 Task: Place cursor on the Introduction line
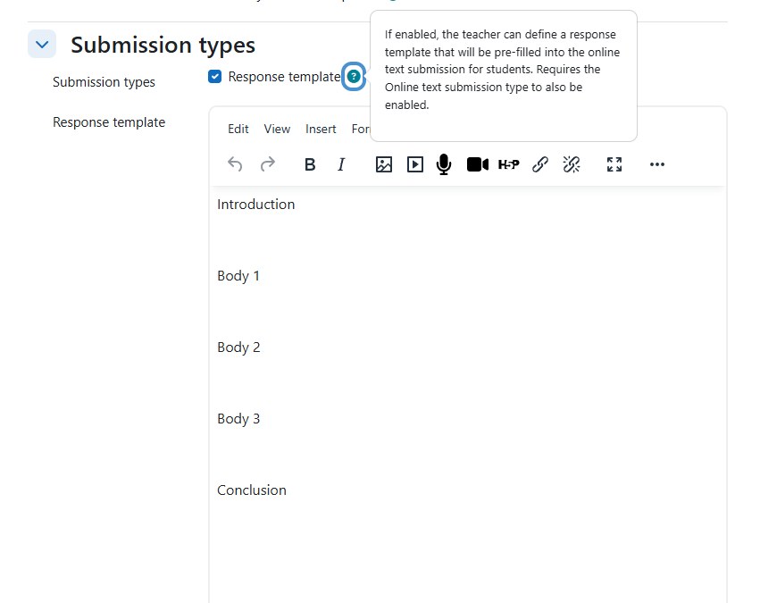[x=256, y=205]
